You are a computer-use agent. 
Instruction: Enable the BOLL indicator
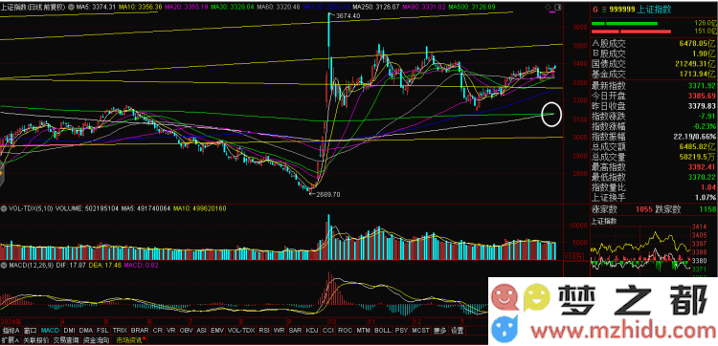coord(382,331)
